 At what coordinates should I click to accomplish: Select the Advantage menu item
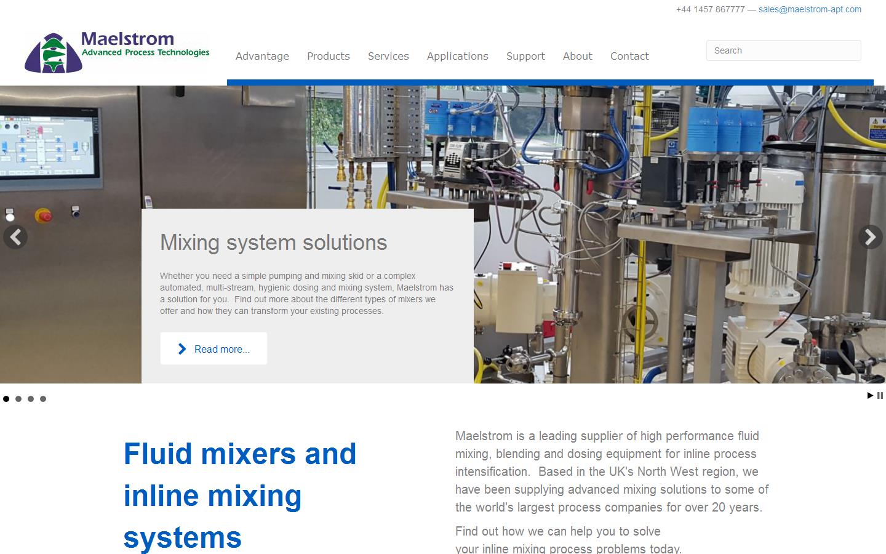[262, 56]
